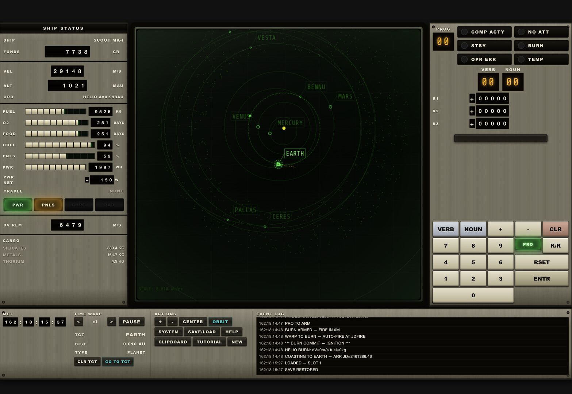Toggle the PNLS solar panels switch
Image resolution: width=572 pixels, height=394 pixels.
(x=48, y=205)
